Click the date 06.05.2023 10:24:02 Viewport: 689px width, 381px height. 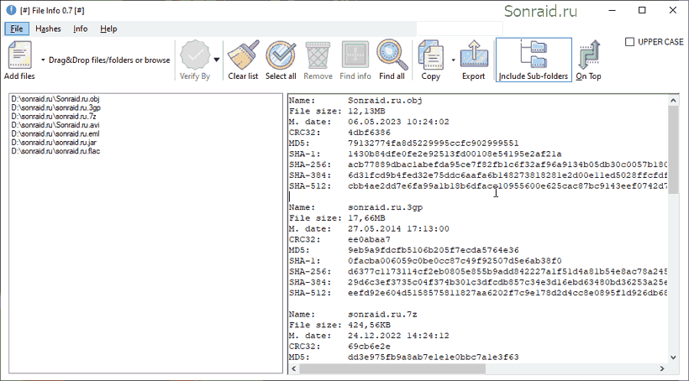(398, 122)
